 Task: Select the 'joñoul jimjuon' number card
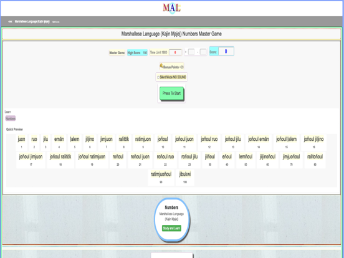[x=31, y=160]
